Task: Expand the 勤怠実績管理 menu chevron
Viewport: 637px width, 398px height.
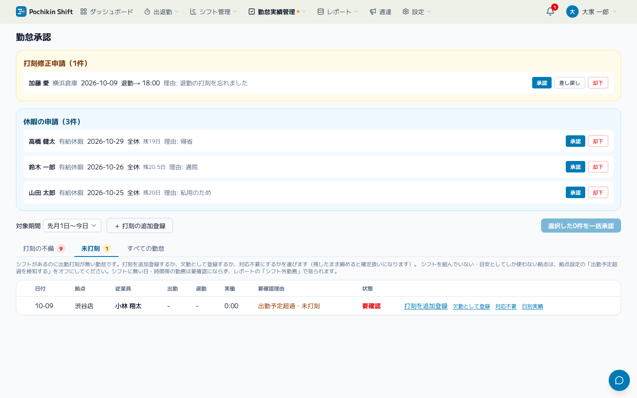Action: click(304, 11)
